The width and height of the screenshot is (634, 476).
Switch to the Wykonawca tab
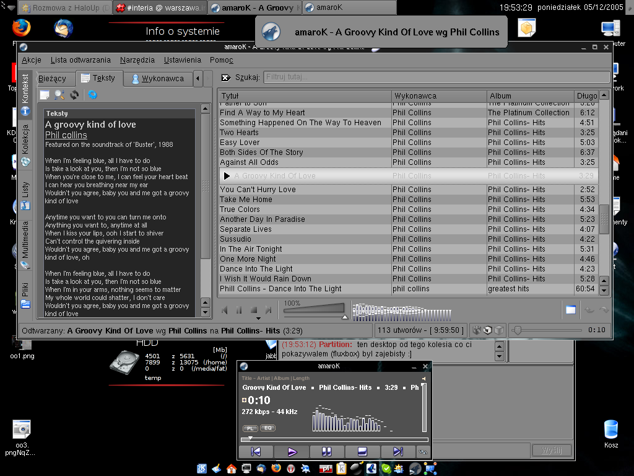pos(158,79)
